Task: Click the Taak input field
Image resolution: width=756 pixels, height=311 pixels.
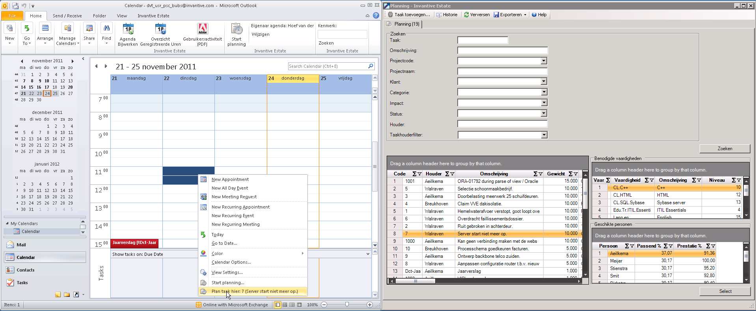Action: pos(482,40)
